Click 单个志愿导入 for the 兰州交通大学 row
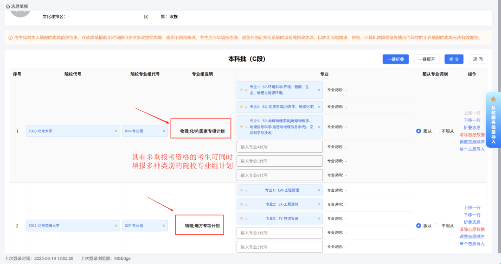 [472, 244]
